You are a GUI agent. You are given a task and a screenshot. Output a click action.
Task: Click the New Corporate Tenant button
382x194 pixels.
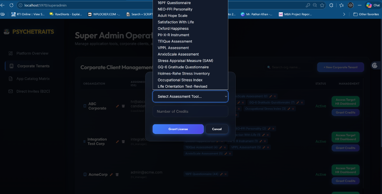[341, 67]
